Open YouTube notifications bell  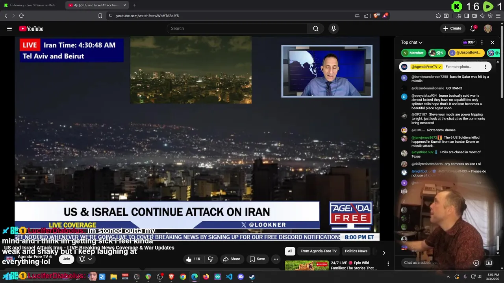473,28
